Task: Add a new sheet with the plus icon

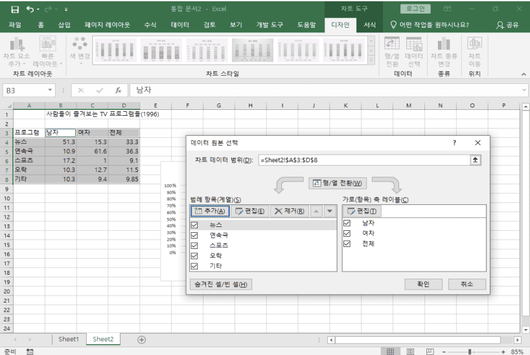Action: click(x=141, y=339)
